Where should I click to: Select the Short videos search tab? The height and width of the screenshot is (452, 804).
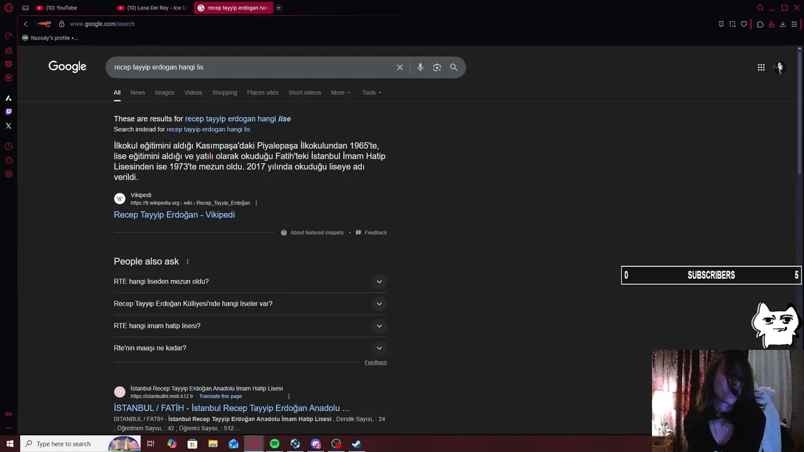[305, 92]
